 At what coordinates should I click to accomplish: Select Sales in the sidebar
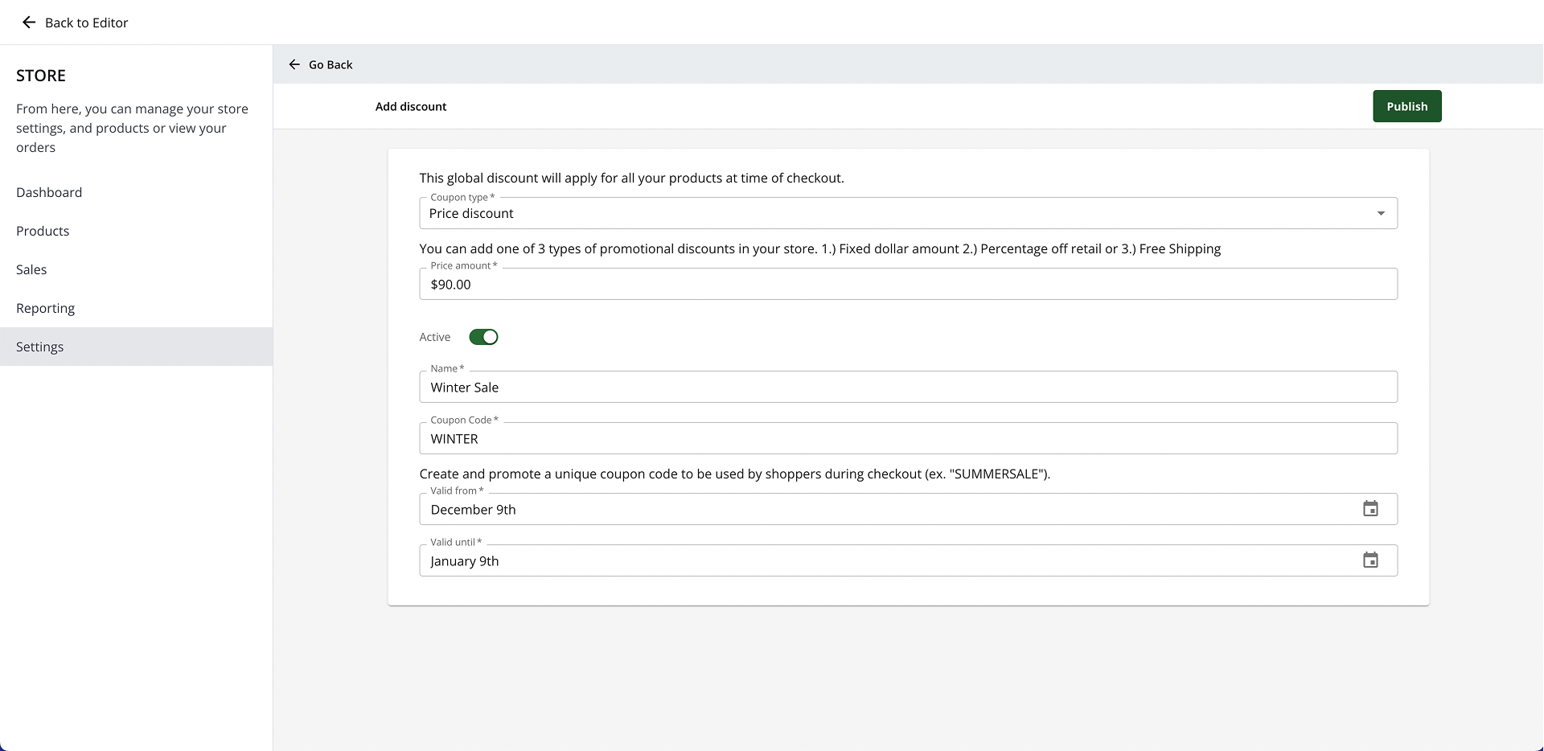[x=31, y=269]
